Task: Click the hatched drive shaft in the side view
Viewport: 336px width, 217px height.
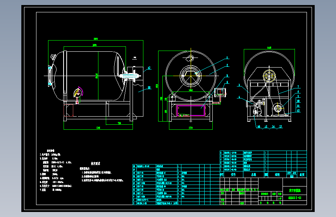Action: [x=130, y=76]
